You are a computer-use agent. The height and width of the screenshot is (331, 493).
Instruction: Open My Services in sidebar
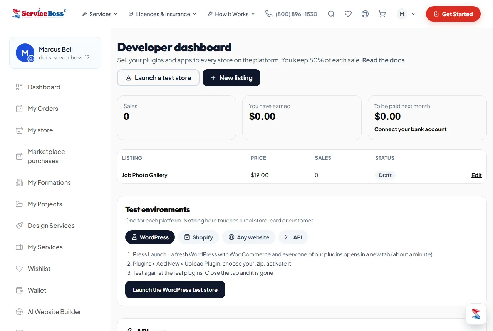(55, 247)
